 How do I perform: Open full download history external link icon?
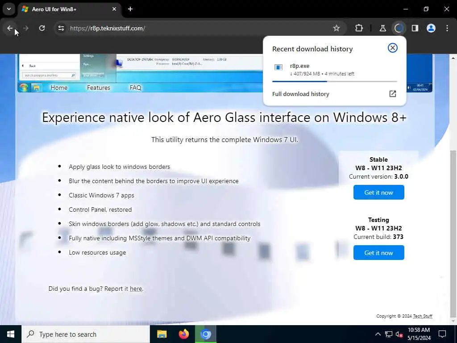coord(393,94)
